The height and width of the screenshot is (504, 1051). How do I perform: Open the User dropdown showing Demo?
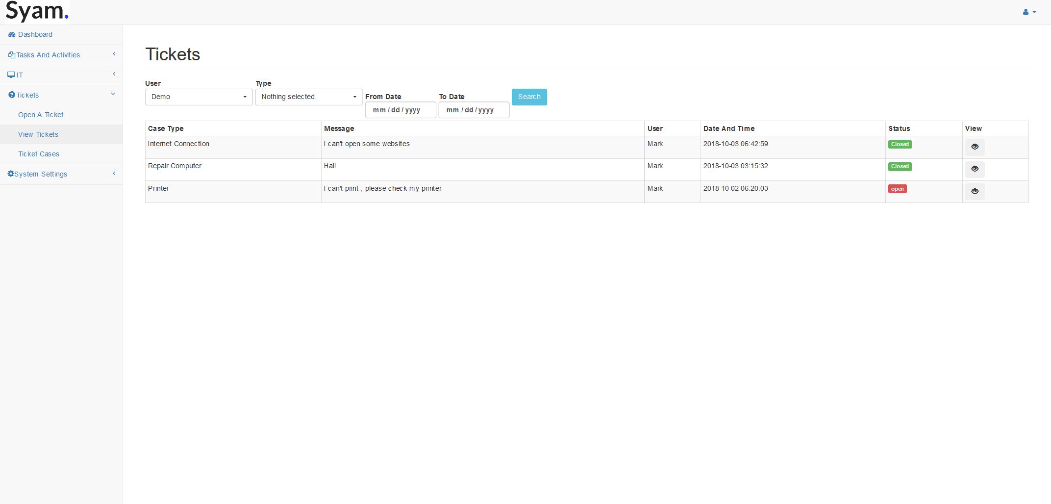click(x=199, y=97)
